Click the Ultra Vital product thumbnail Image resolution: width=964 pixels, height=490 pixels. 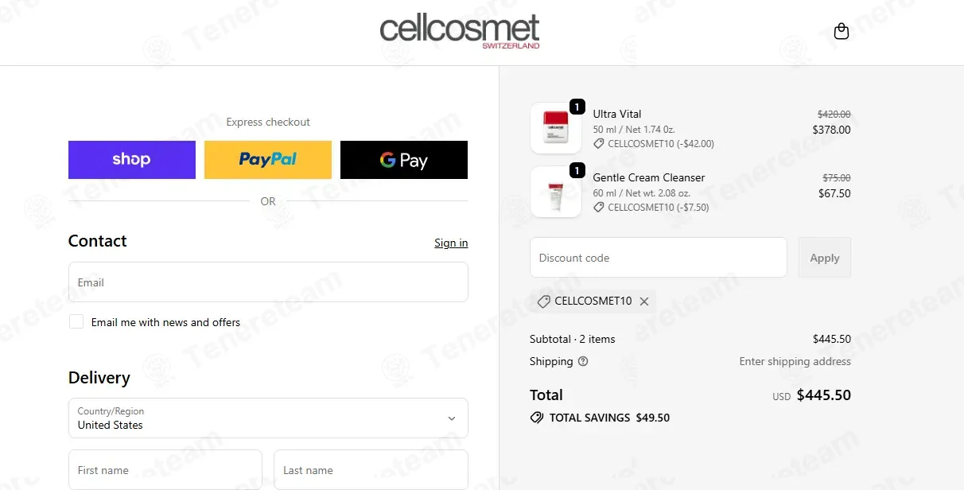coord(555,128)
